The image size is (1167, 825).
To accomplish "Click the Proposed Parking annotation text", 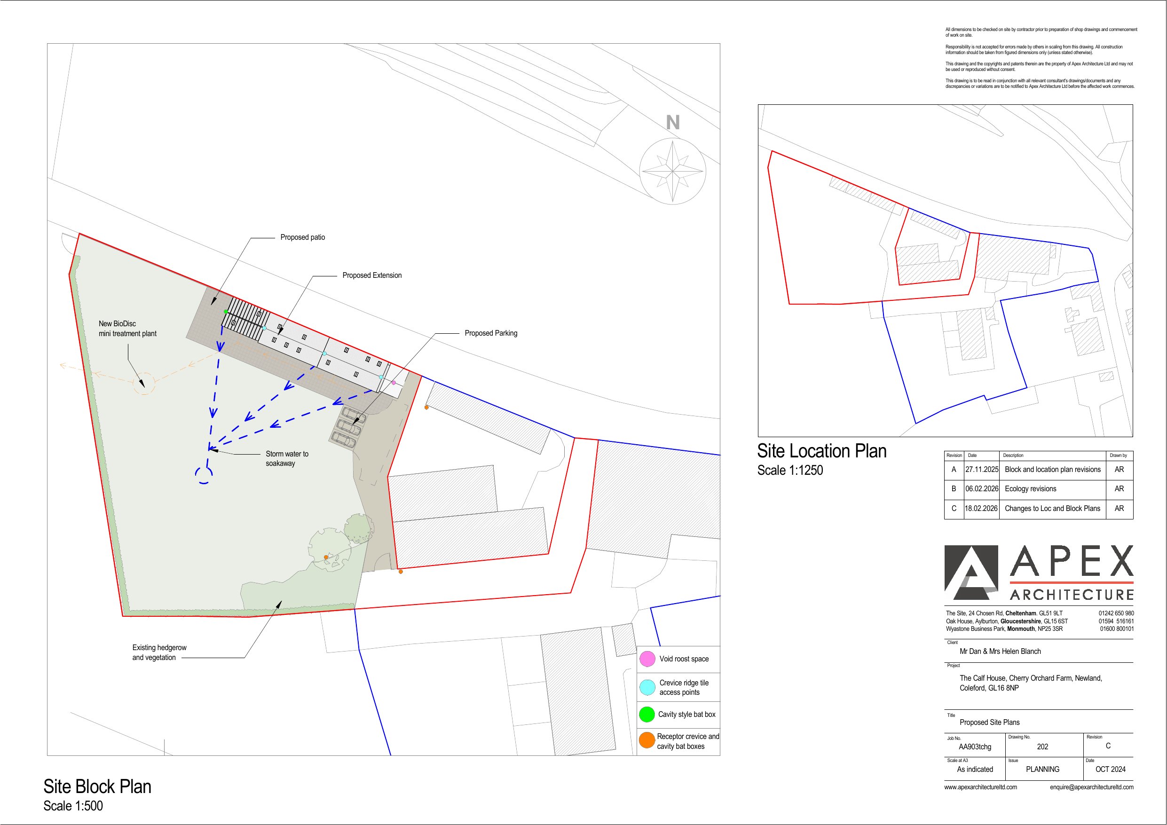I will (490, 333).
